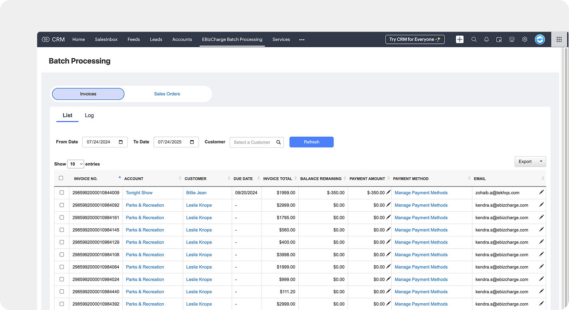Screen dimensions: 569x310
Task: Open the Services module
Action: click(281, 39)
